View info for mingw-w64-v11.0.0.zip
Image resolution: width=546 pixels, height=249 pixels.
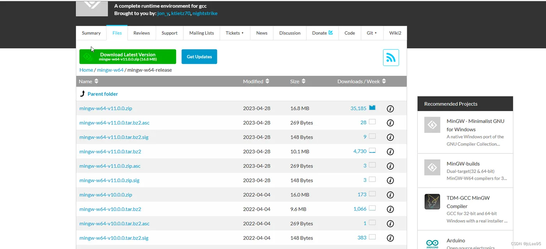[390, 109]
